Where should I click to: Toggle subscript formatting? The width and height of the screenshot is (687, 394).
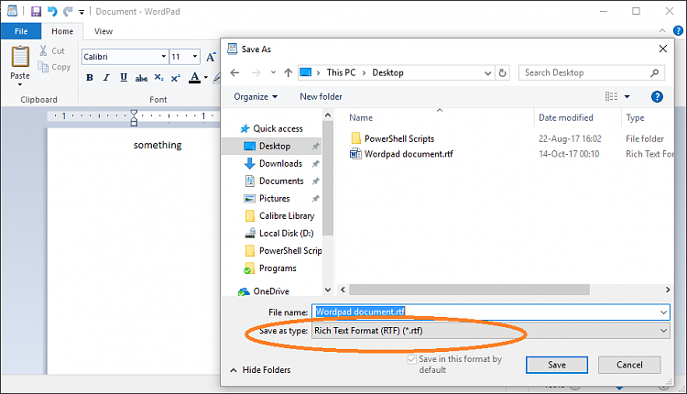[158, 78]
